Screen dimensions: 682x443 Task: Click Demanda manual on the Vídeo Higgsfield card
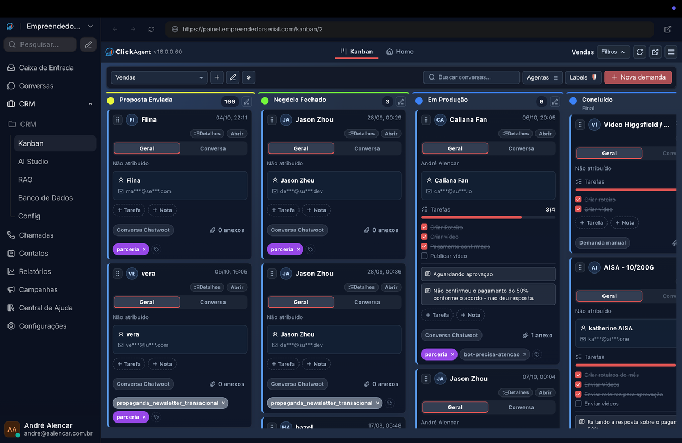[x=602, y=243]
